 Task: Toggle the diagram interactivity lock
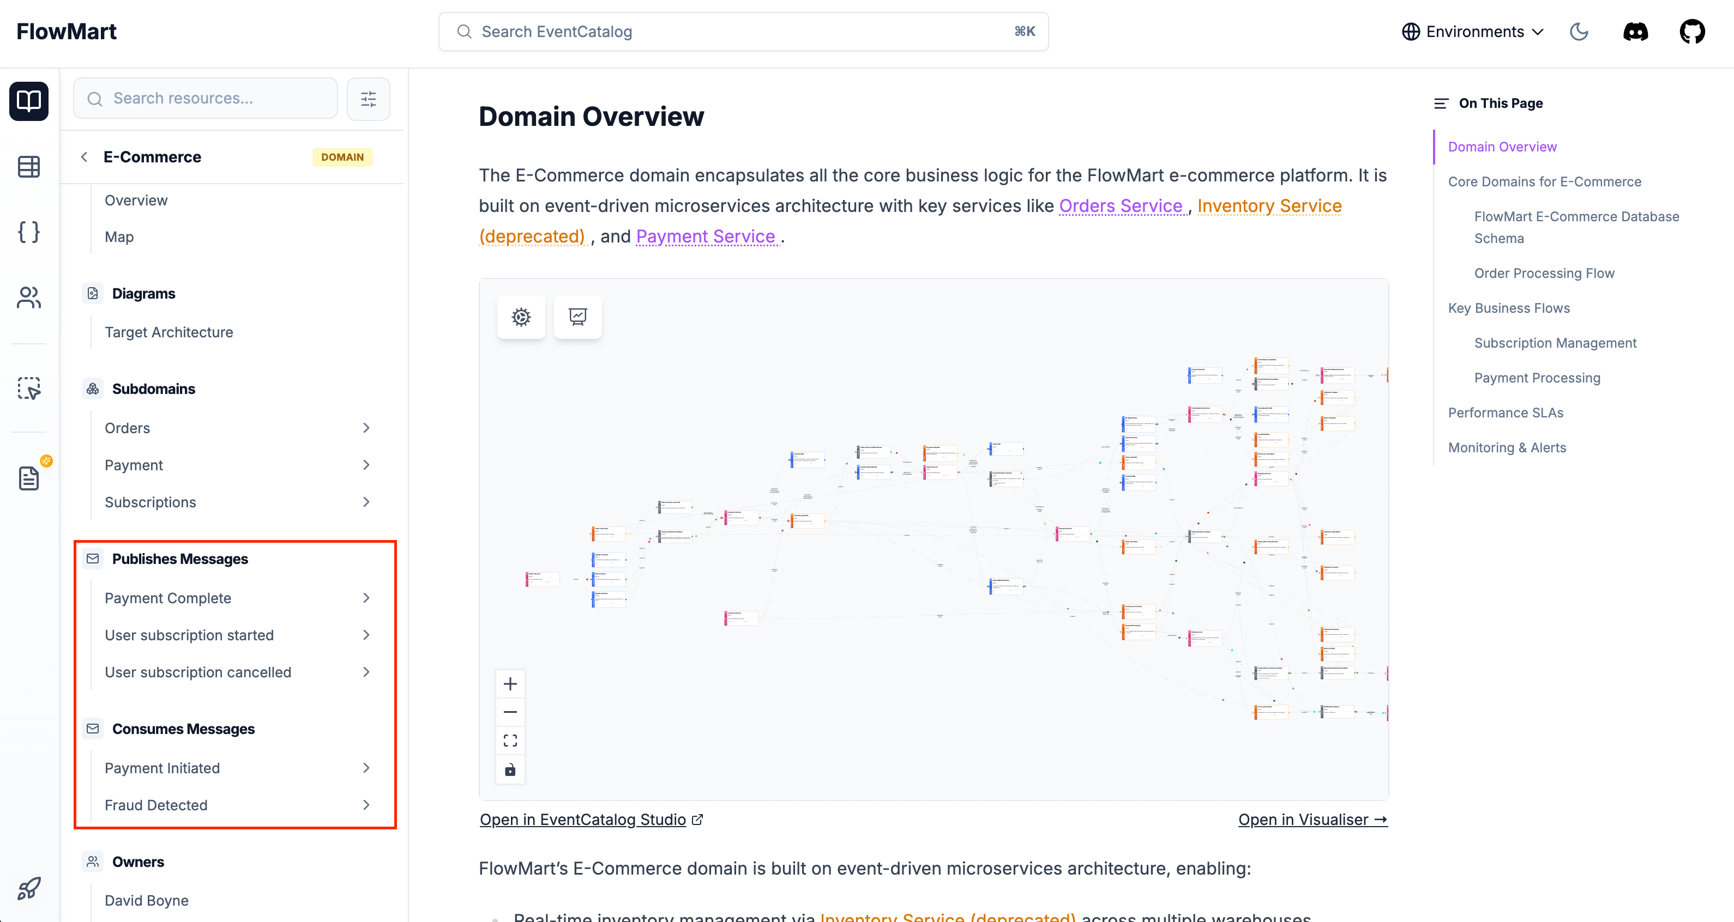pyautogui.click(x=509, y=769)
